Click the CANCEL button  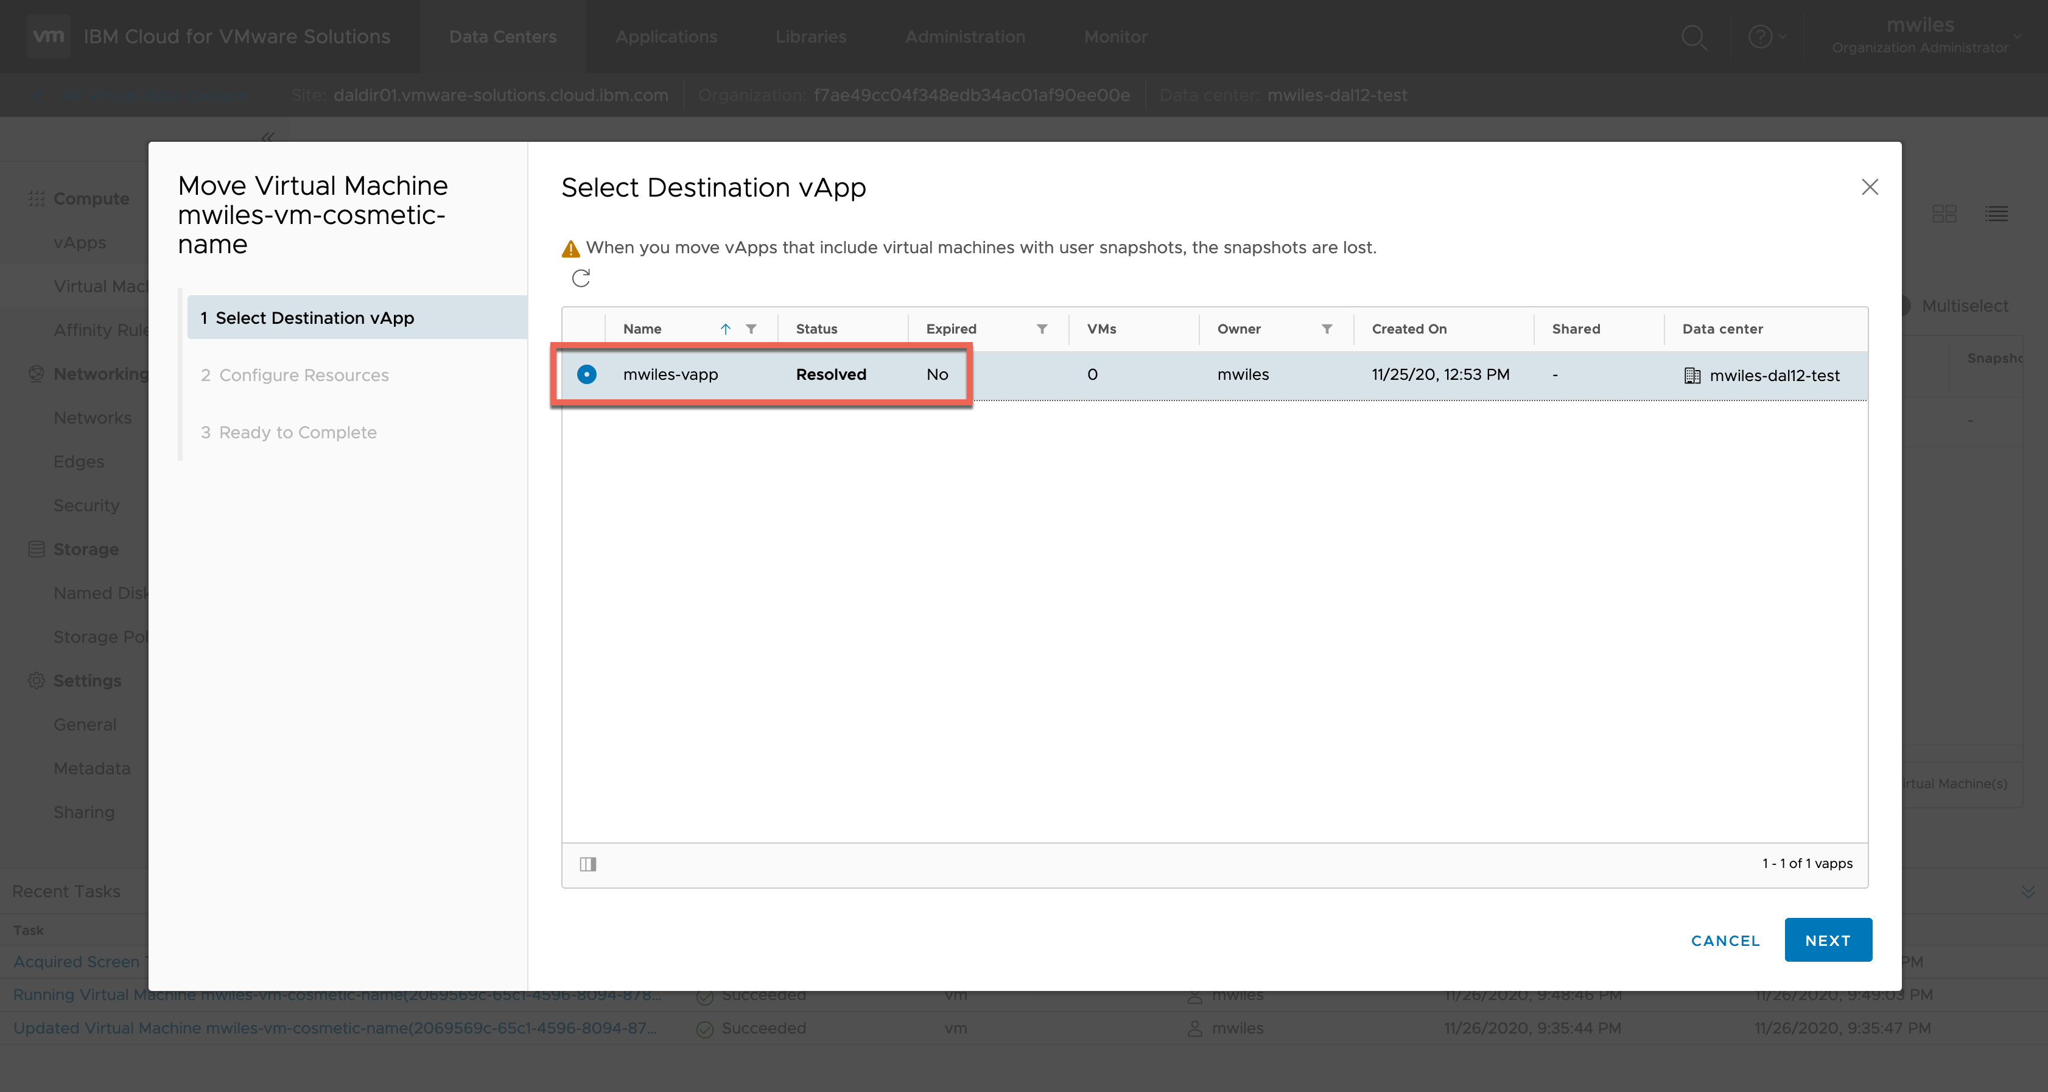pyautogui.click(x=1725, y=940)
